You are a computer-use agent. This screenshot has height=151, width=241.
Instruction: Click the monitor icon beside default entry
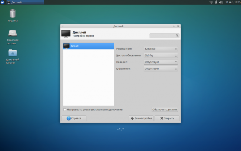66,46
